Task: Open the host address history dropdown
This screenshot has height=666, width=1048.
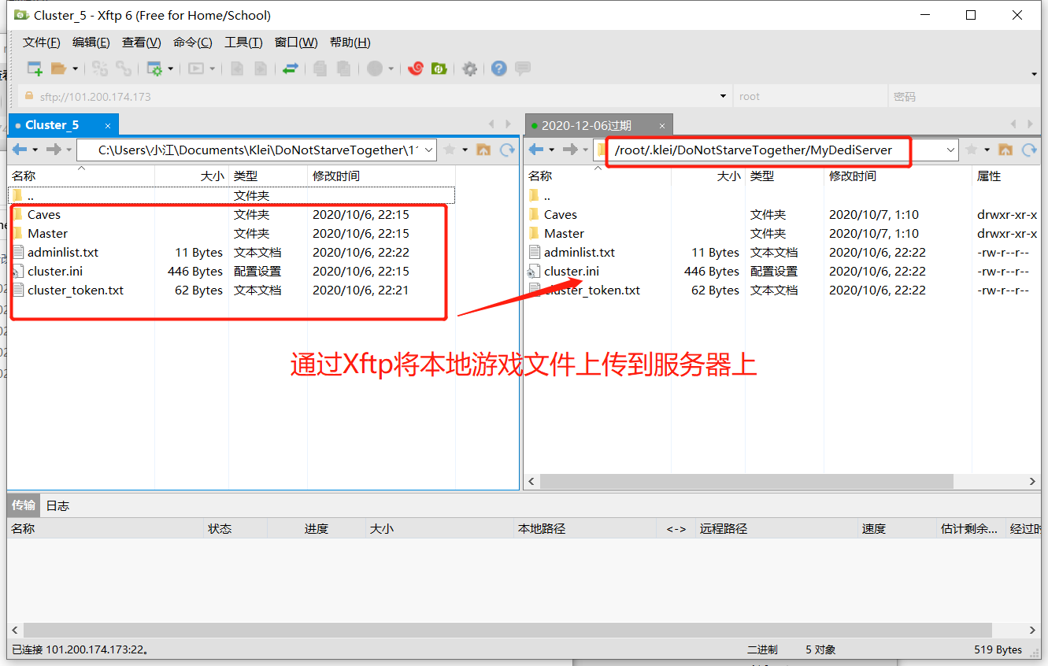Action: point(723,96)
